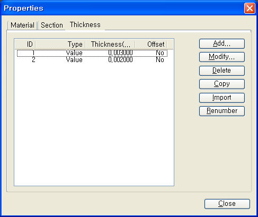Image resolution: width=258 pixels, height=217 pixels.
Task: Delete the selected thickness entry
Action: pos(222,71)
